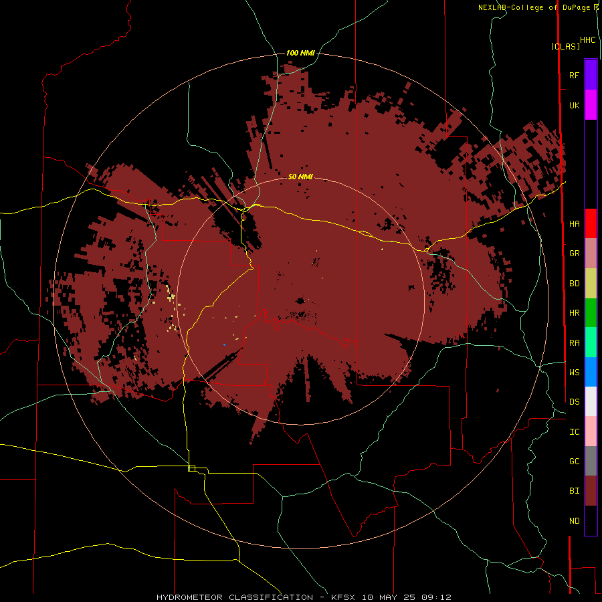
Task: Click the WS blue legend swatch
Action: point(591,372)
